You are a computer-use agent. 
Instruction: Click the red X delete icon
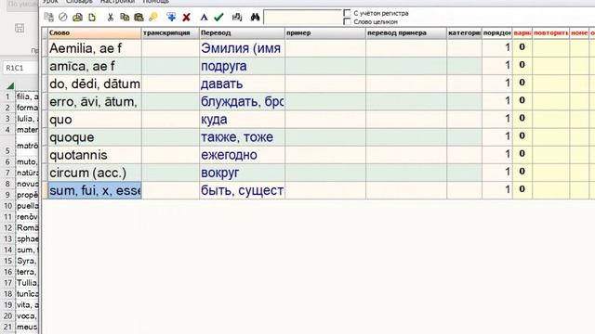[x=186, y=17]
